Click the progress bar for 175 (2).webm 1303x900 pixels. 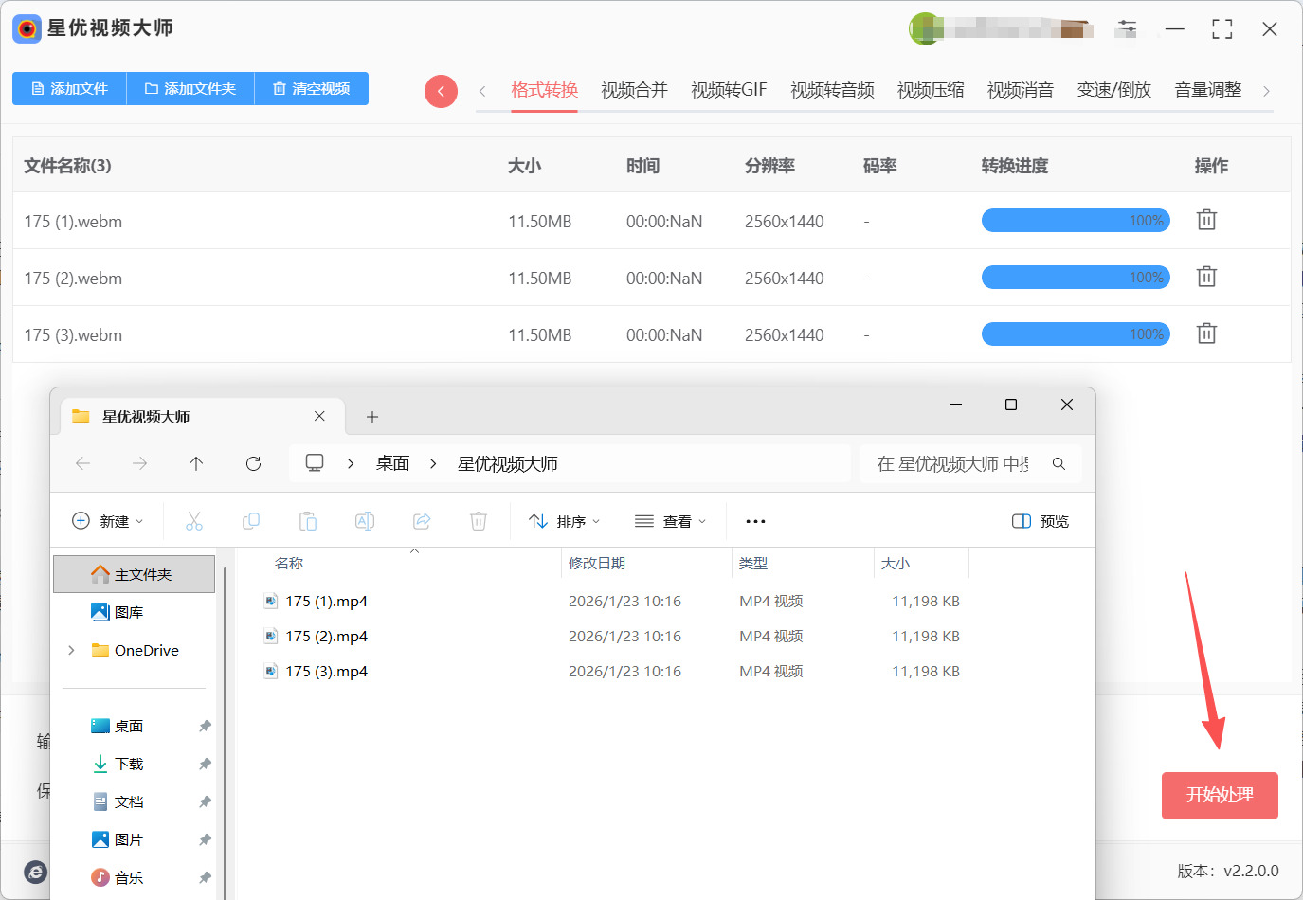pyautogui.click(x=1076, y=278)
